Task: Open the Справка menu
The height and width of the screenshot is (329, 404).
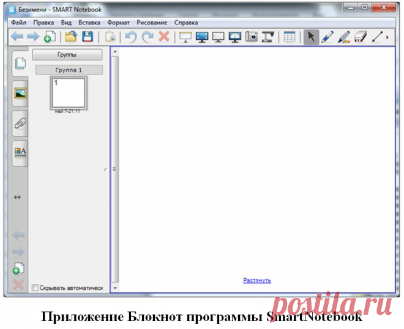Action: click(x=186, y=23)
